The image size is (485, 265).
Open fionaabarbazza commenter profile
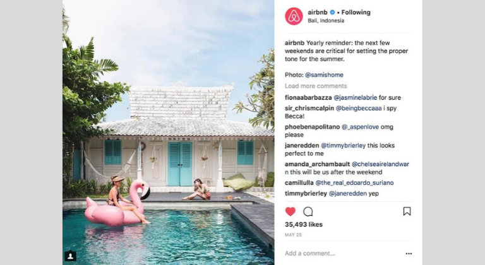[x=308, y=98]
